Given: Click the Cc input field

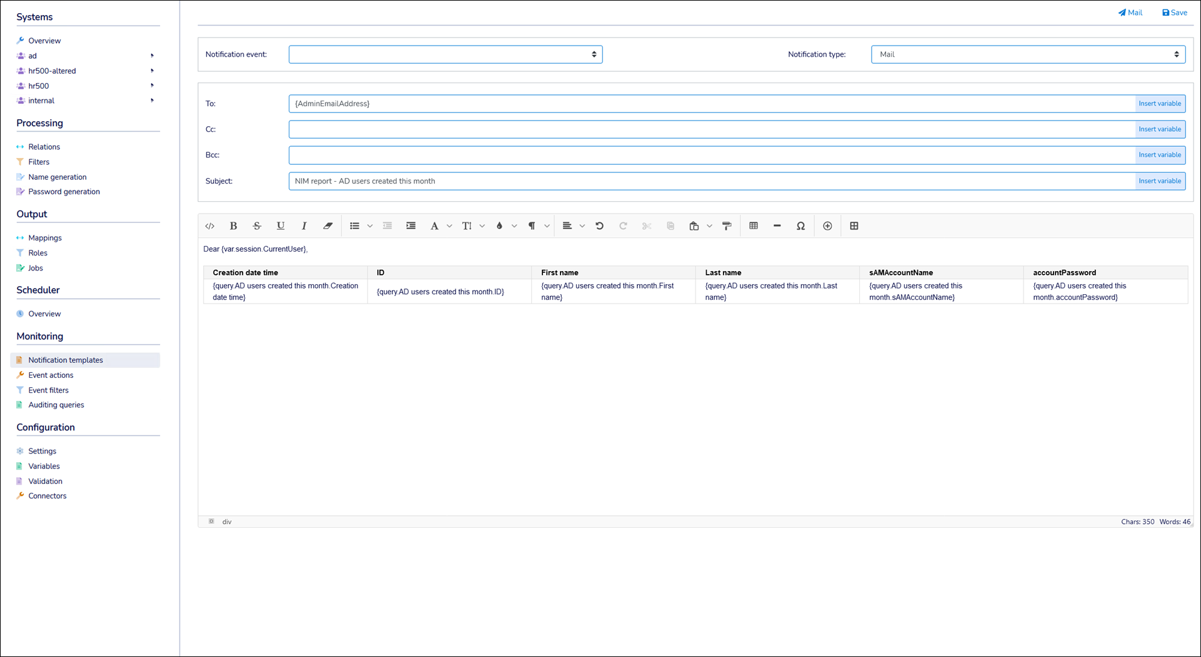Looking at the screenshot, I should pos(711,129).
